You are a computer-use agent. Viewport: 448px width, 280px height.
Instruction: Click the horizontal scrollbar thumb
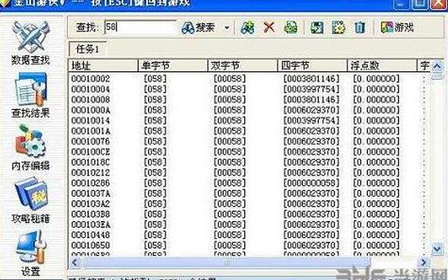(x=225, y=262)
